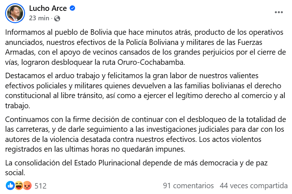
Task: Open the post's 23 min timestamp
Action: click(39, 18)
